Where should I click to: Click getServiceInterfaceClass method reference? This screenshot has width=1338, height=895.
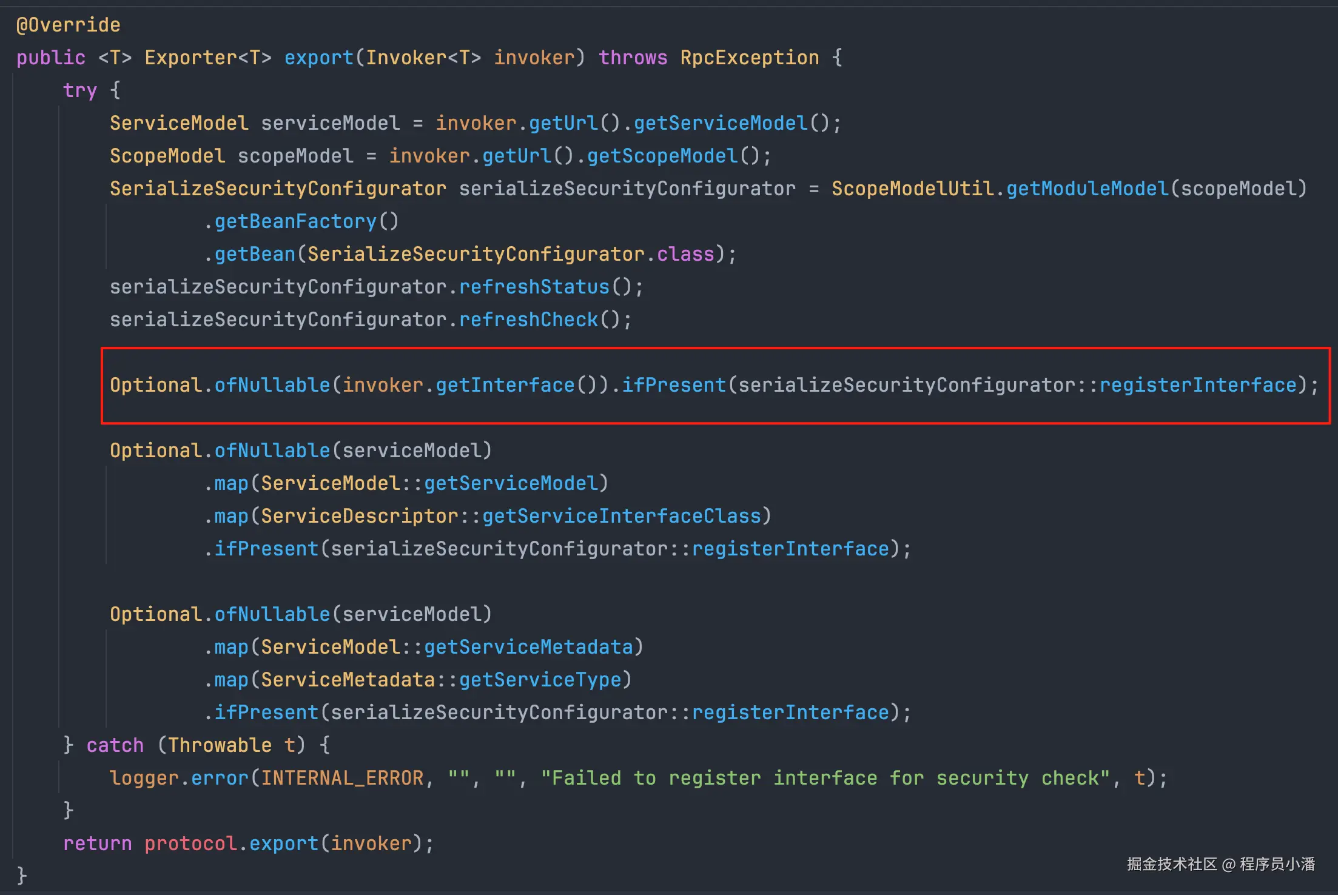(x=622, y=516)
